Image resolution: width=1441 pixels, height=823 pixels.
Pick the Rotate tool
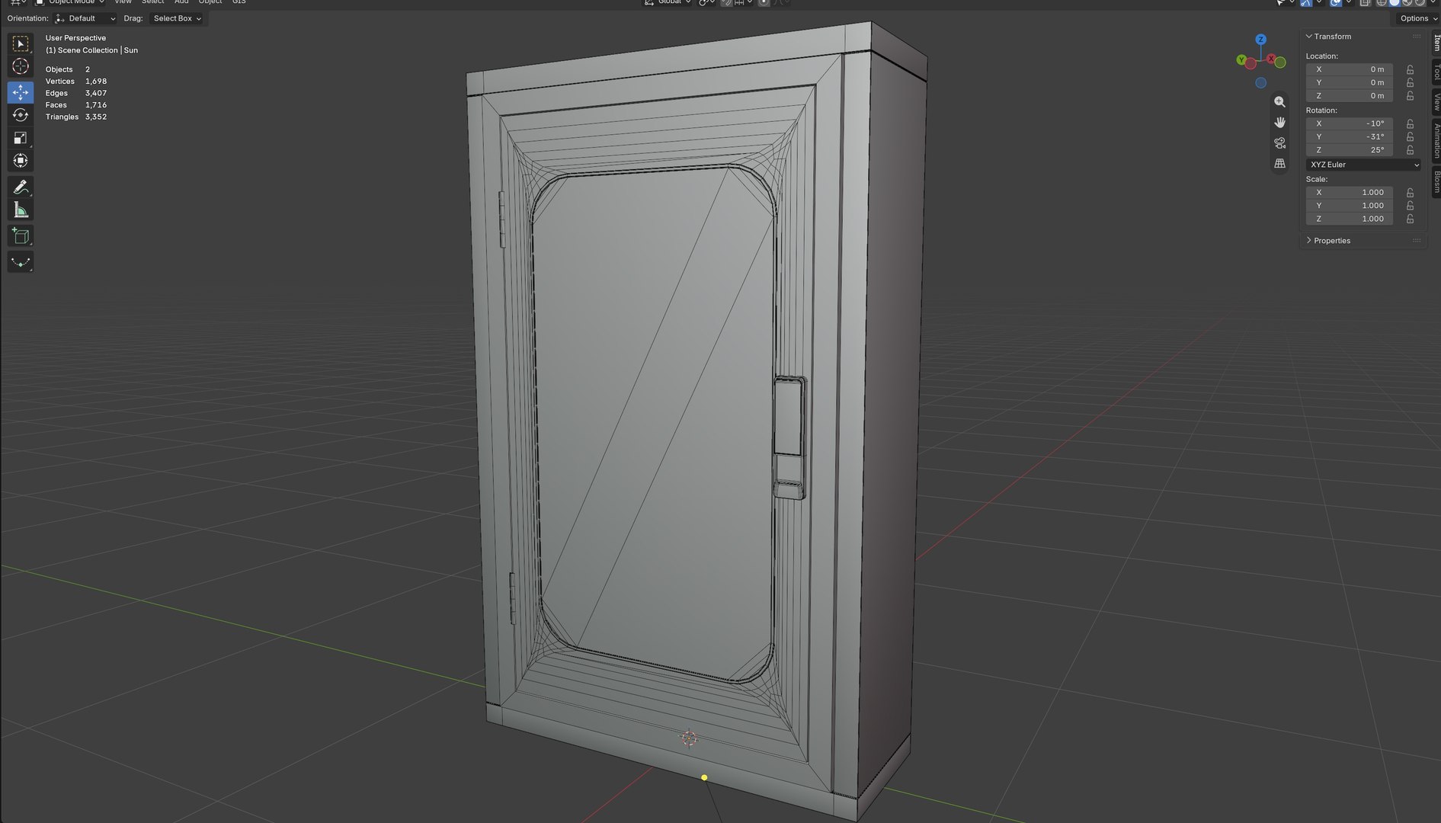[x=21, y=115]
